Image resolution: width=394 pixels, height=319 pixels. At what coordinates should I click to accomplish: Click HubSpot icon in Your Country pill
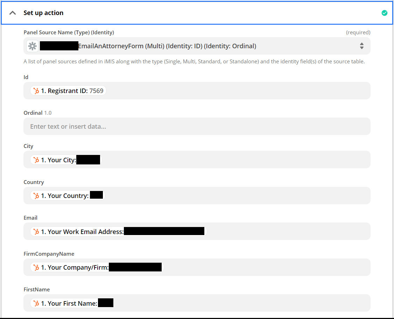36,196
